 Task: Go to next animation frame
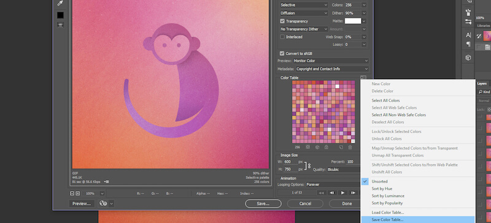coord(354,193)
